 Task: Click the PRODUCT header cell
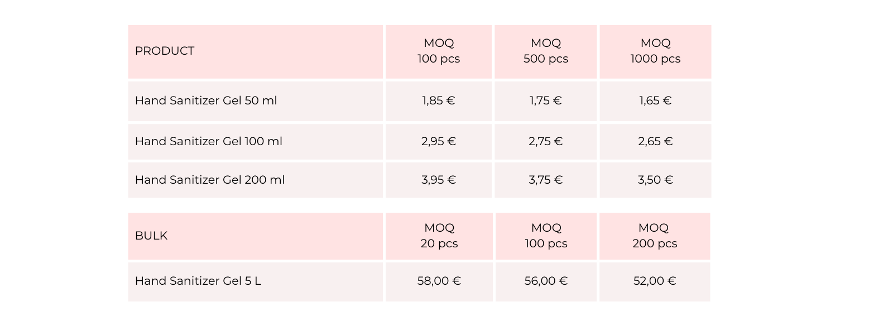[165, 51]
